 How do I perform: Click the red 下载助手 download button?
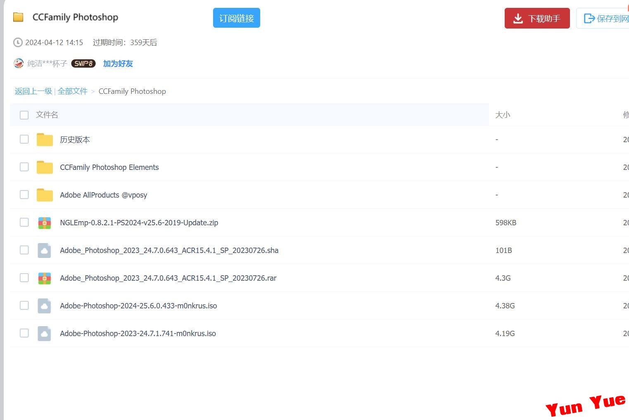pos(537,18)
